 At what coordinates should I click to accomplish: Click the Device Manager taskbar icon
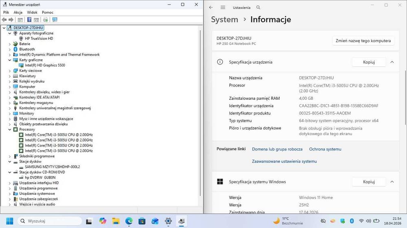pos(182,221)
